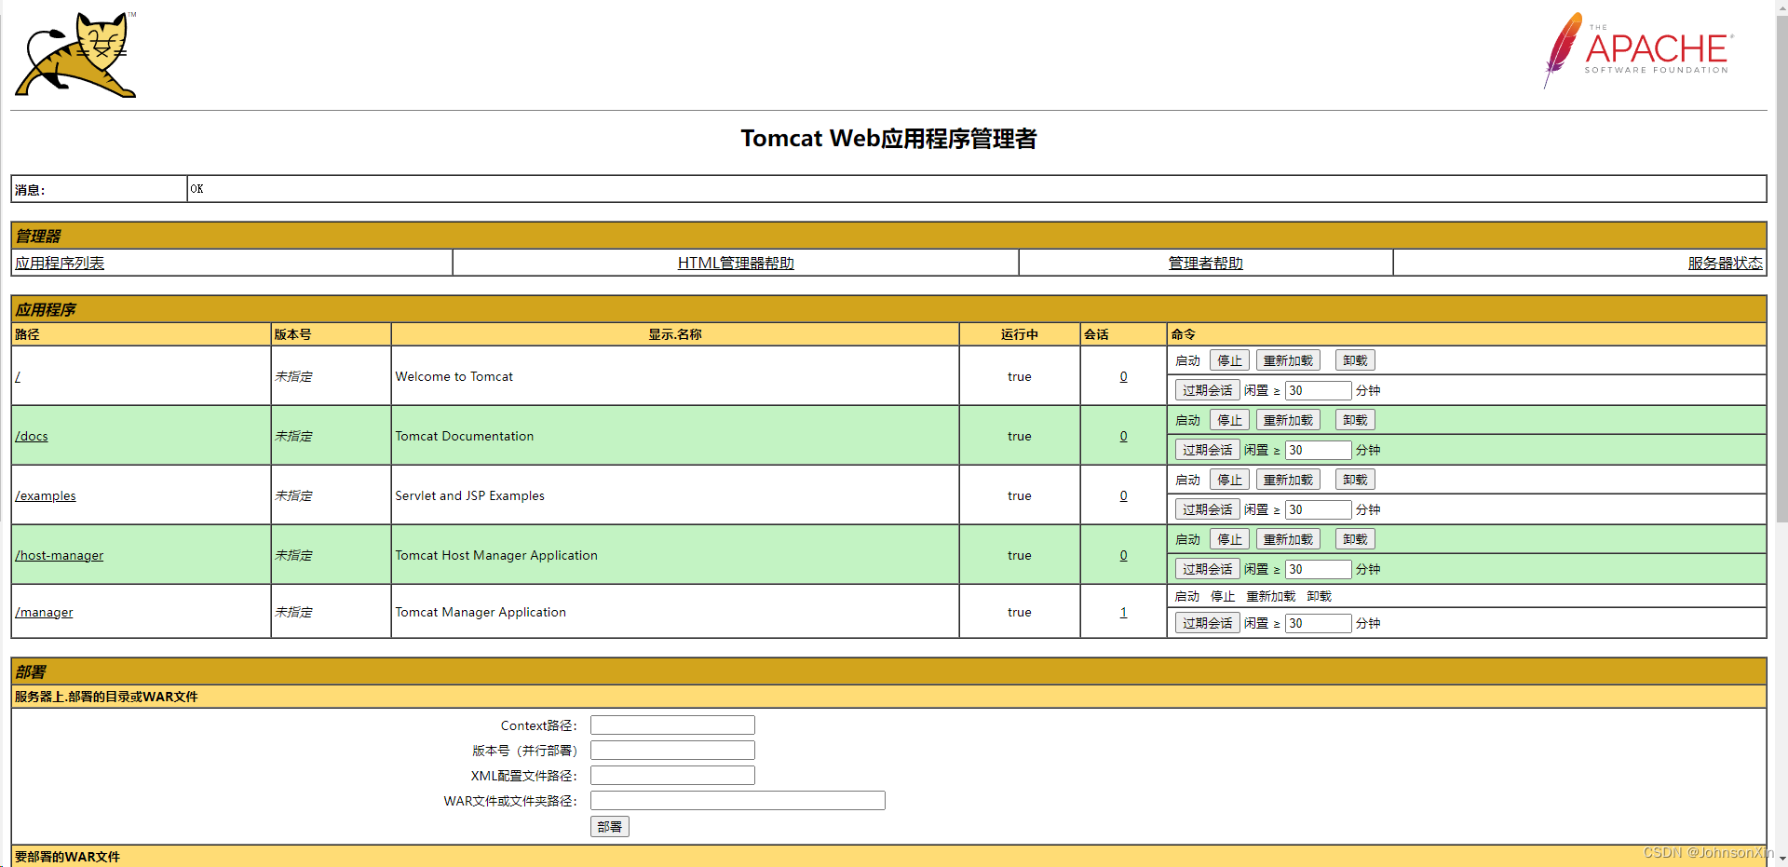This screenshot has height=867, width=1788.
Task: Click the 部署 deploy button
Action: click(x=609, y=827)
